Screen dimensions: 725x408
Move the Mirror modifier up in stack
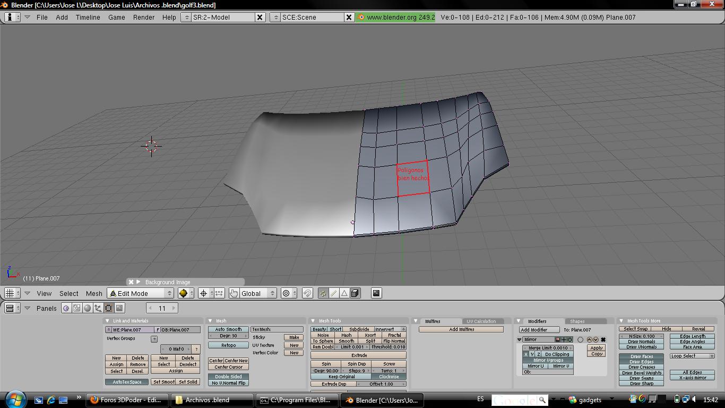(589, 339)
